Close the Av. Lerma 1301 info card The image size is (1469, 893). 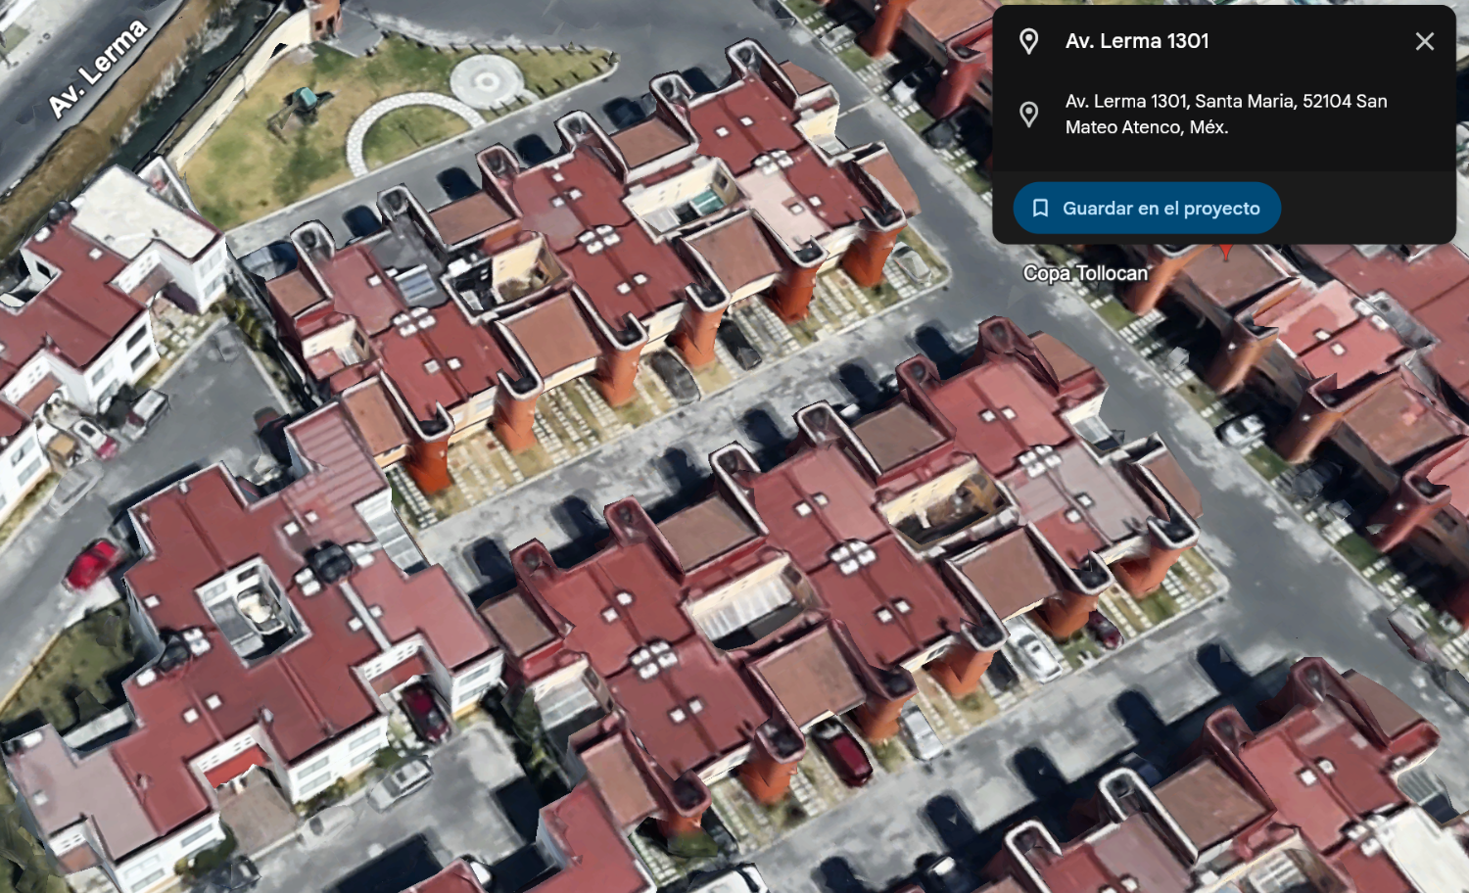pos(1424,41)
